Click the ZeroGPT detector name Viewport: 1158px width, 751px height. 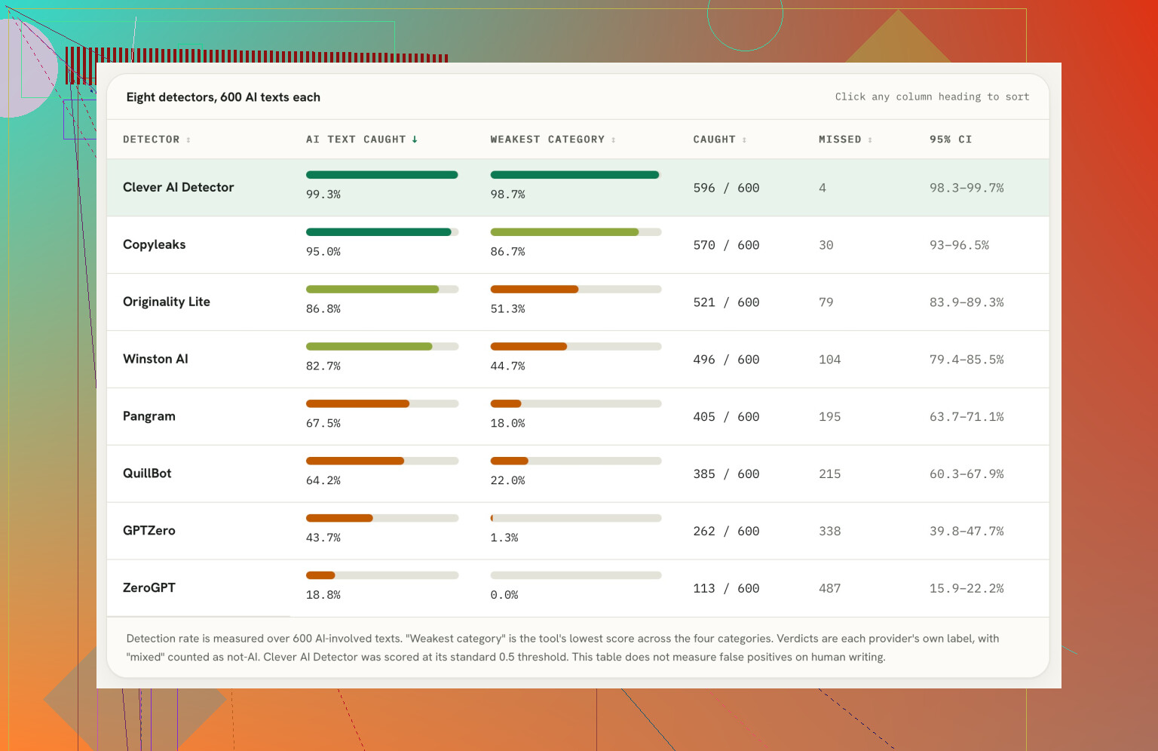[x=149, y=588]
